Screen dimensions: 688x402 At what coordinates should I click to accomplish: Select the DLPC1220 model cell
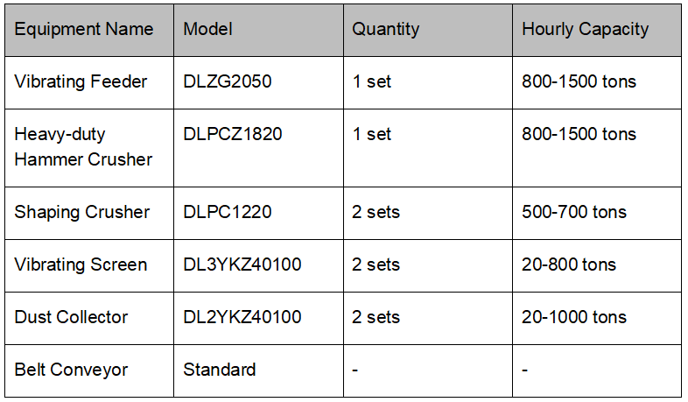[x=228, y=212]
